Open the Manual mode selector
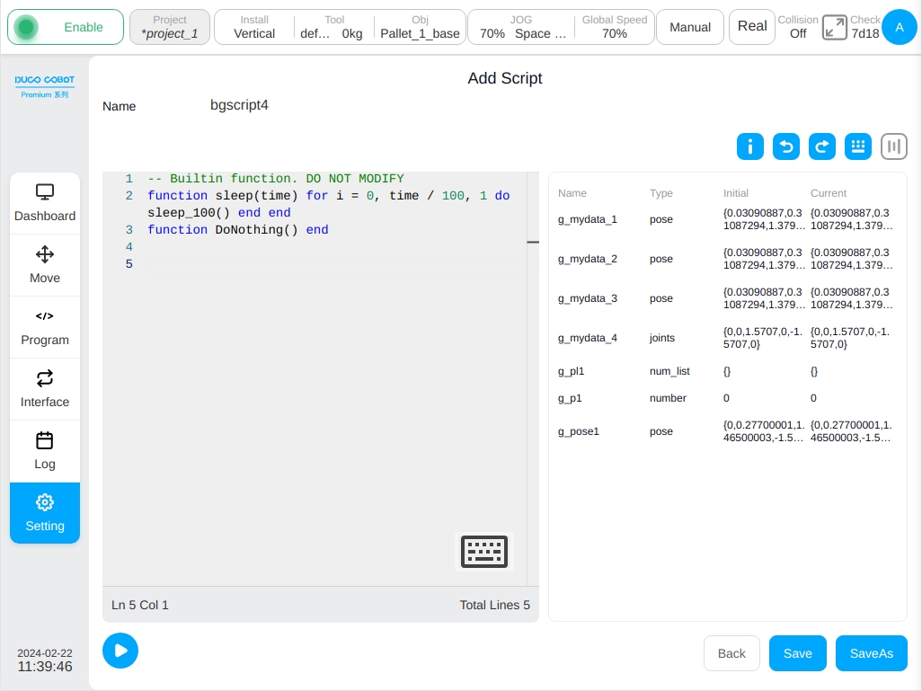Image resolution: width=922 pixels, height=691 pixels. (690, 27)
